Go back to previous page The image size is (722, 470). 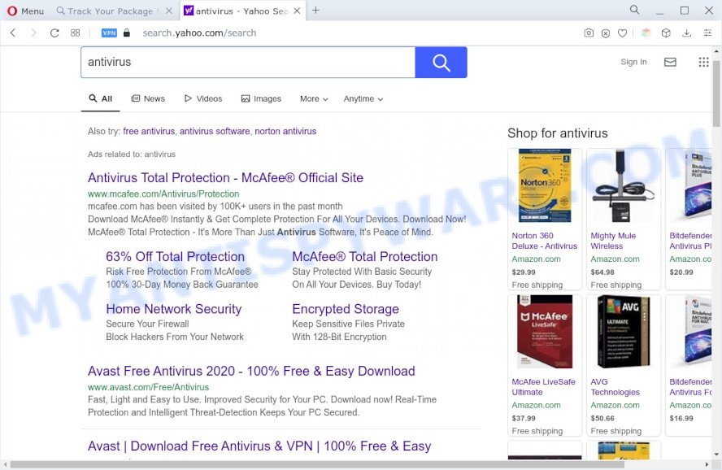point(13,33)
